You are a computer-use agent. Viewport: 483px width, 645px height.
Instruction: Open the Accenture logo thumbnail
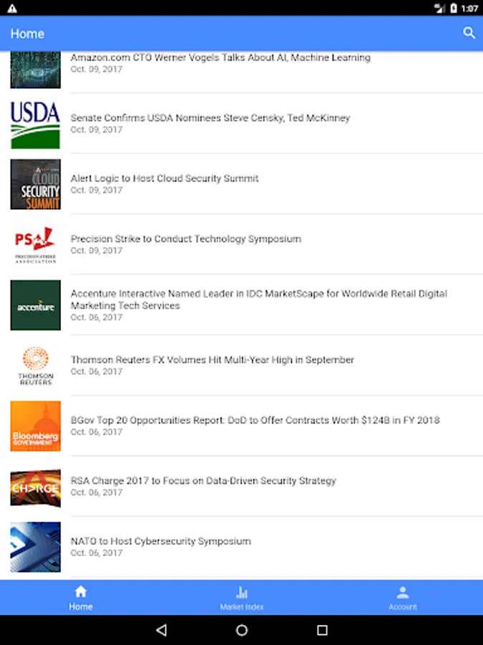click(35, 305)
